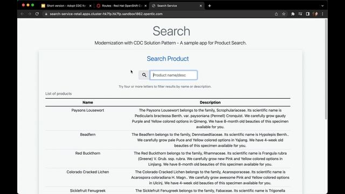Close the Search Service tab
The image size is (345, 194).
[201, 6]
